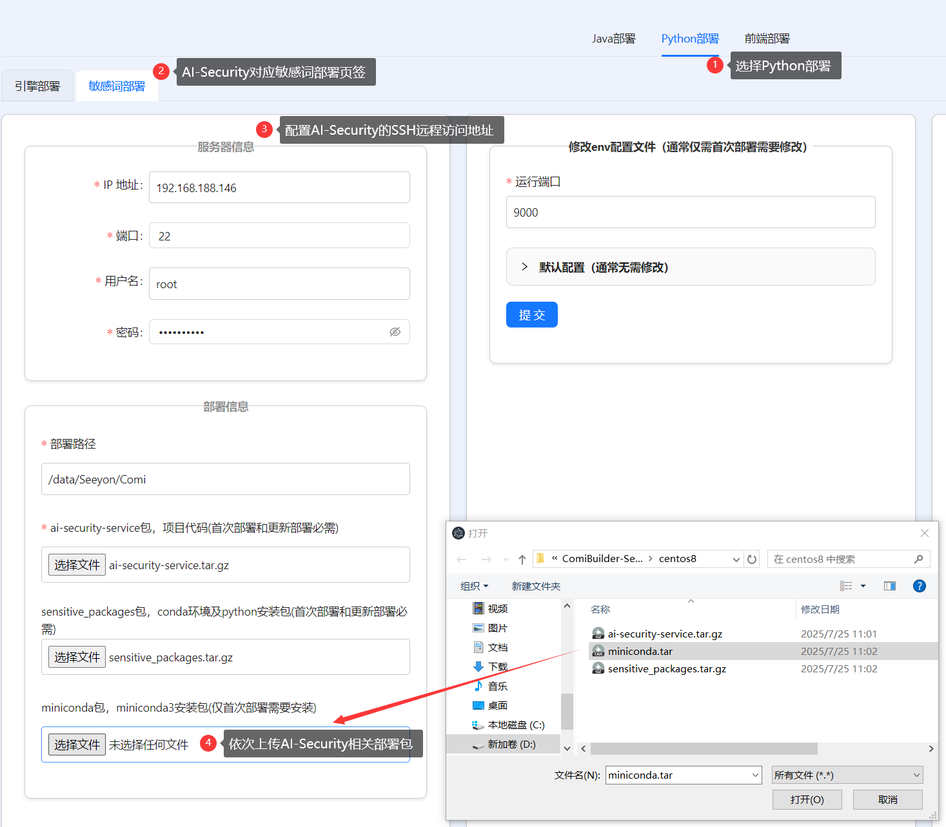The width and height of the screenshot is (946, 827).
Task: Click the folder icon in address bar
Action: click(540, 559)
